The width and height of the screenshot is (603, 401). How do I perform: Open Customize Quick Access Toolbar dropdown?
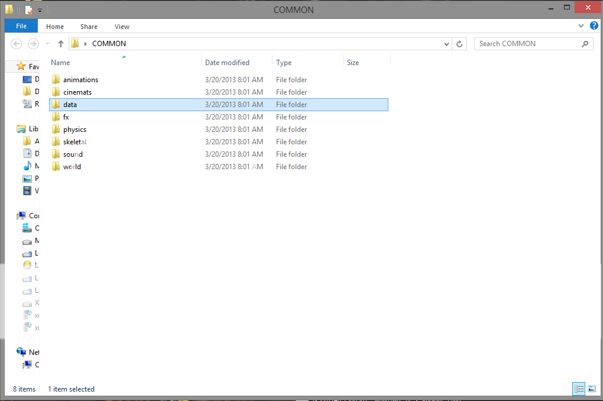(x=40, y=11)
